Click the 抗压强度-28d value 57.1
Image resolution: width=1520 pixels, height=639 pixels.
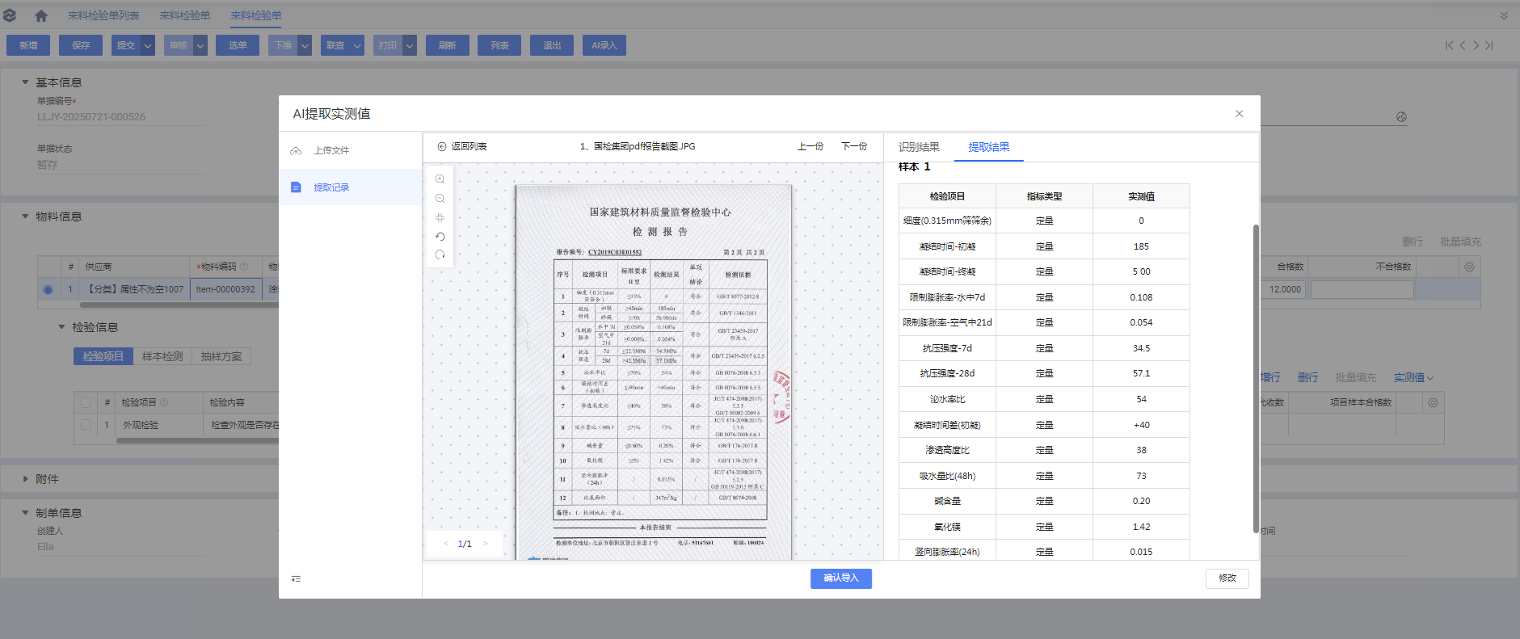pyautogui.click(x=1141, y=373)
